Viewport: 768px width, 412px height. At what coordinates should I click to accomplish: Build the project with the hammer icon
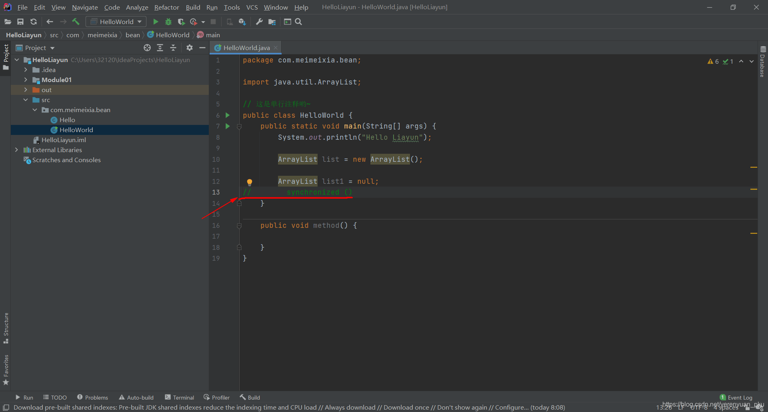(76, 22)
